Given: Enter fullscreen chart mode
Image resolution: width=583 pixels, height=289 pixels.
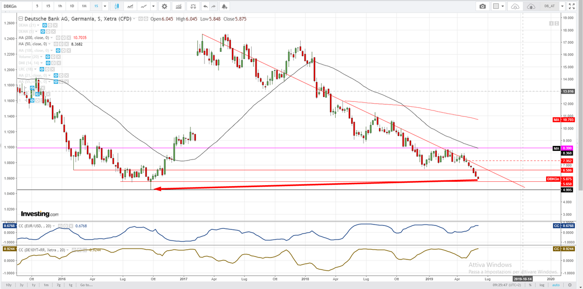Looking at the screenshot, I should [x=572, y=6].
